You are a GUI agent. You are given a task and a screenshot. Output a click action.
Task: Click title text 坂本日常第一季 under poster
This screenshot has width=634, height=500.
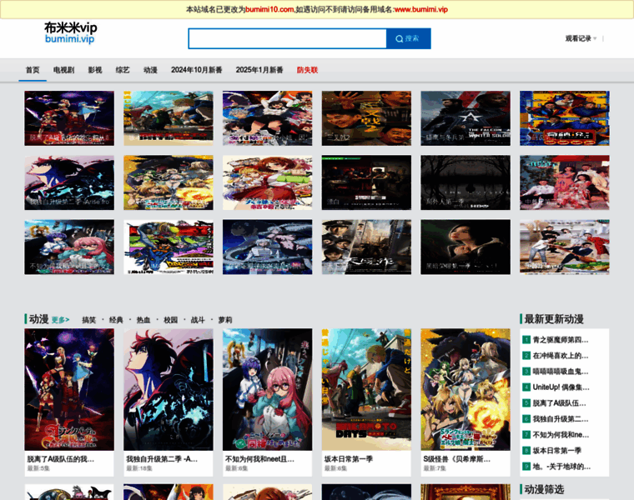click(349, 459)
